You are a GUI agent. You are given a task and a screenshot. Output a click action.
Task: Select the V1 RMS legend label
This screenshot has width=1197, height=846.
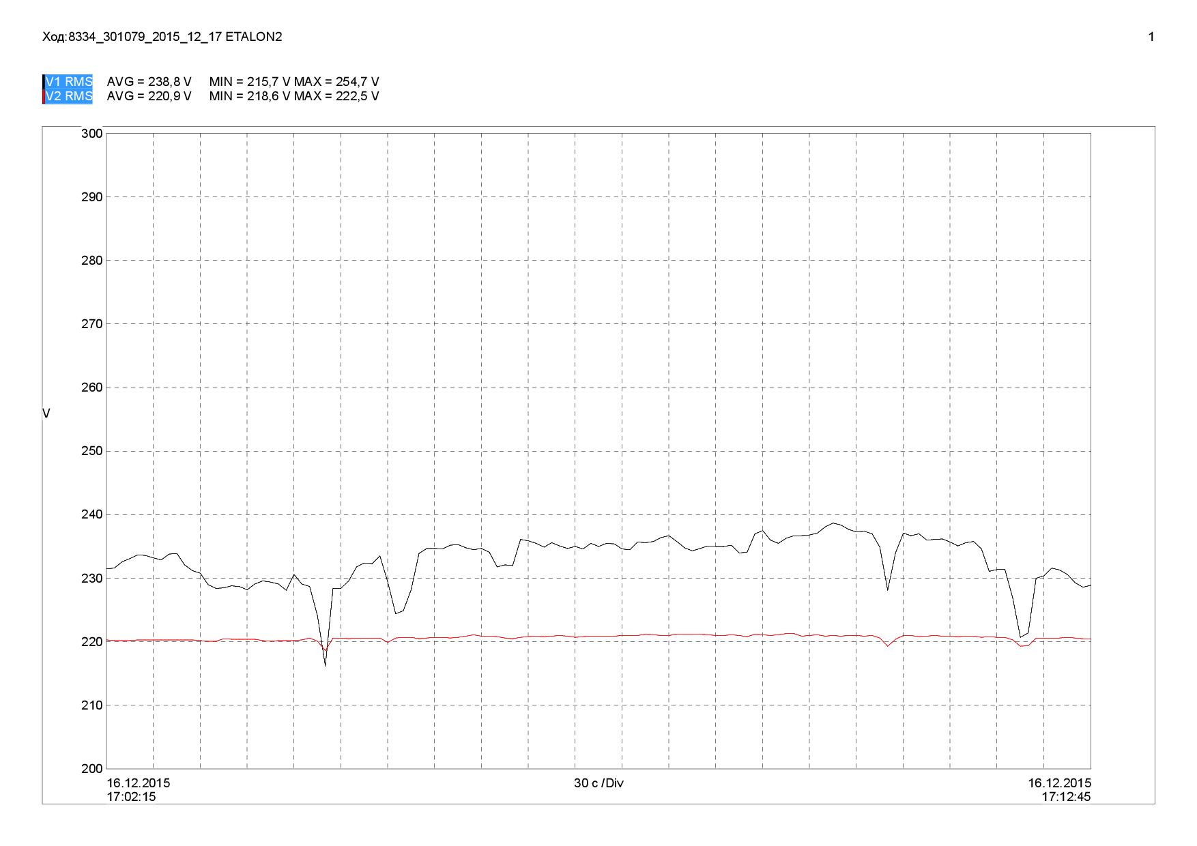click(x=69, y=81)
